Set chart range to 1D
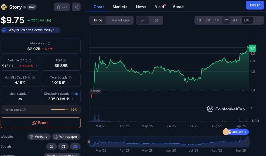This screenshot has width=266, height=156. click(x=199, y=20)
